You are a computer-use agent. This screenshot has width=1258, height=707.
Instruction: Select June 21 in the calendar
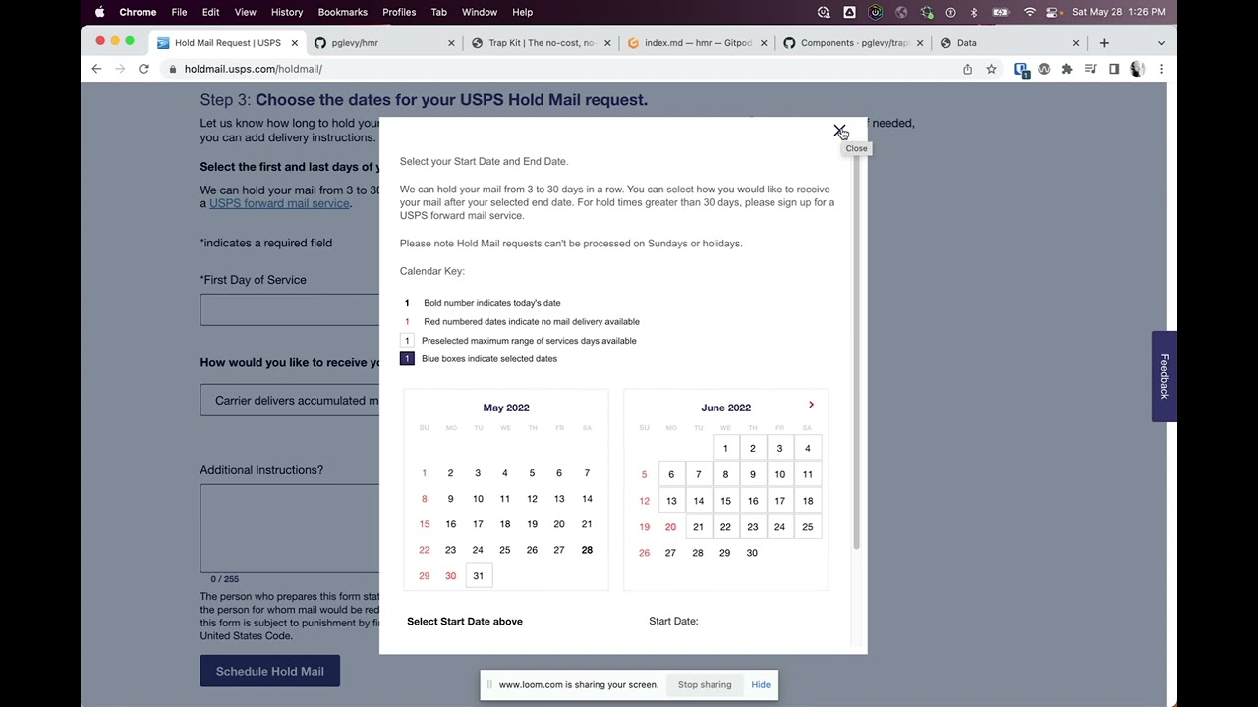pos(698,527)
